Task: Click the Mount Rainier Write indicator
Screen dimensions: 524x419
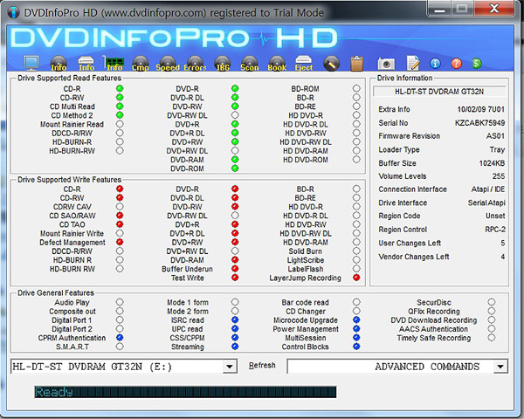Action: click(x=120, y=233)
